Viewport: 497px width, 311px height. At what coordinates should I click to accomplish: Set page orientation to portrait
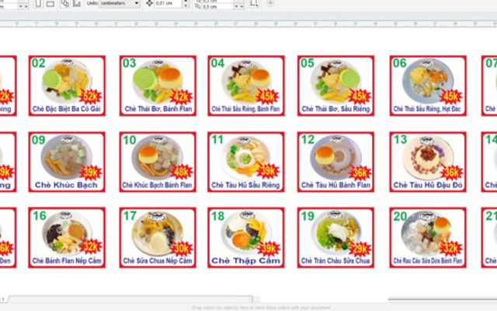pyautogui.click(x=40, y=4)
